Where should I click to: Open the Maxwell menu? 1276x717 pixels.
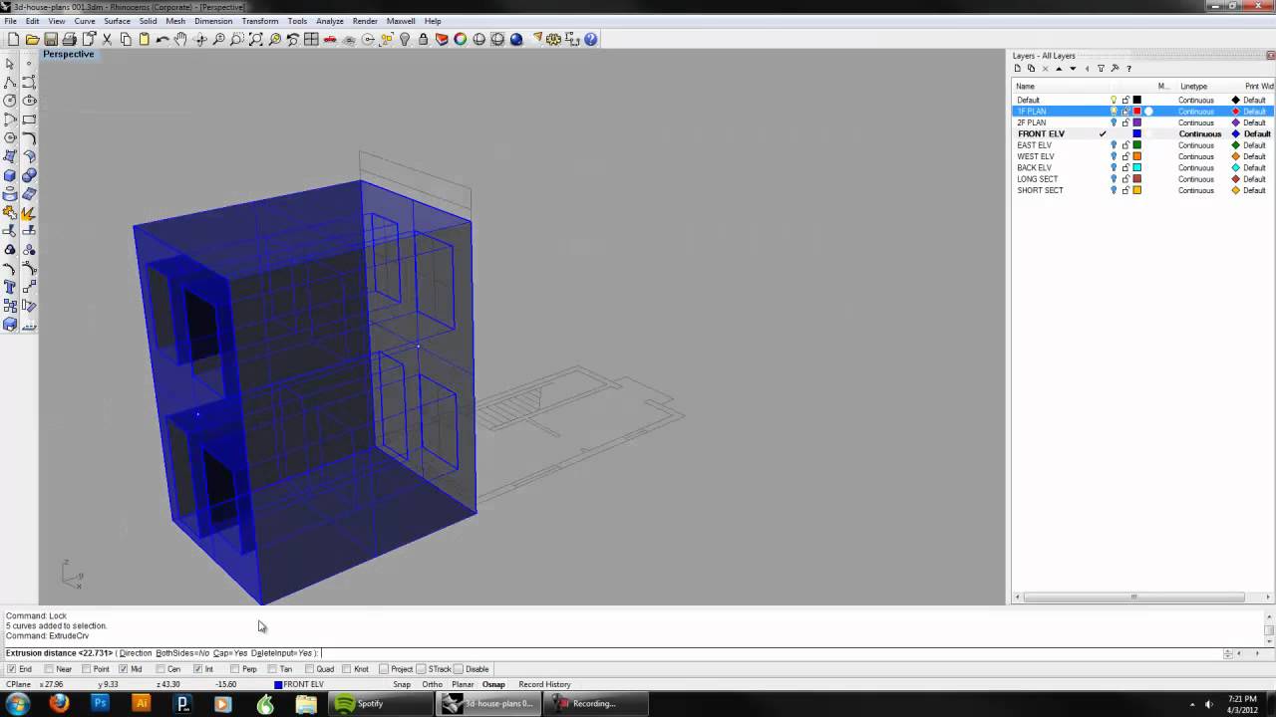pyautogui.click(x=401, y=21)
